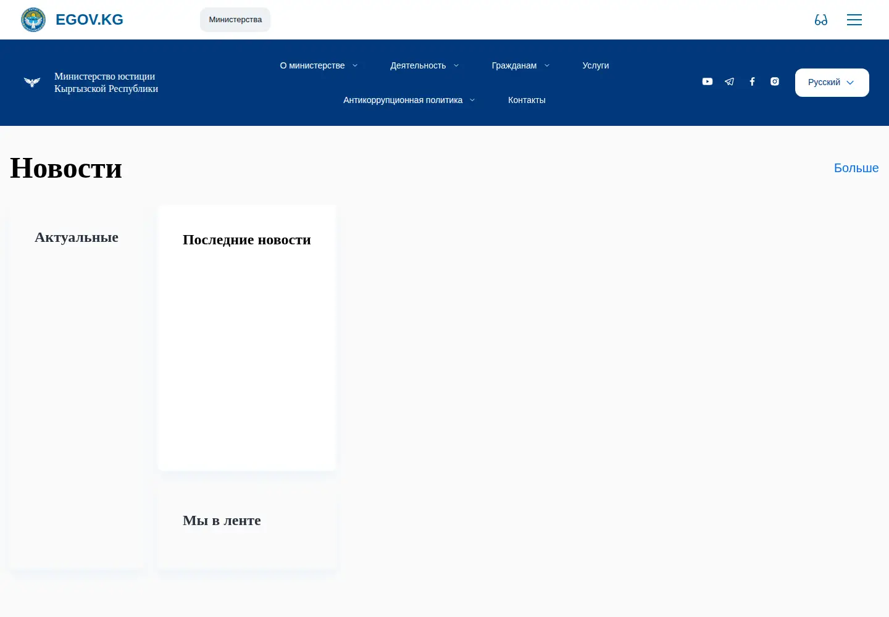Screen dimensions: 889x617
Task: Click the Больше link
Action: coord(856,168)
